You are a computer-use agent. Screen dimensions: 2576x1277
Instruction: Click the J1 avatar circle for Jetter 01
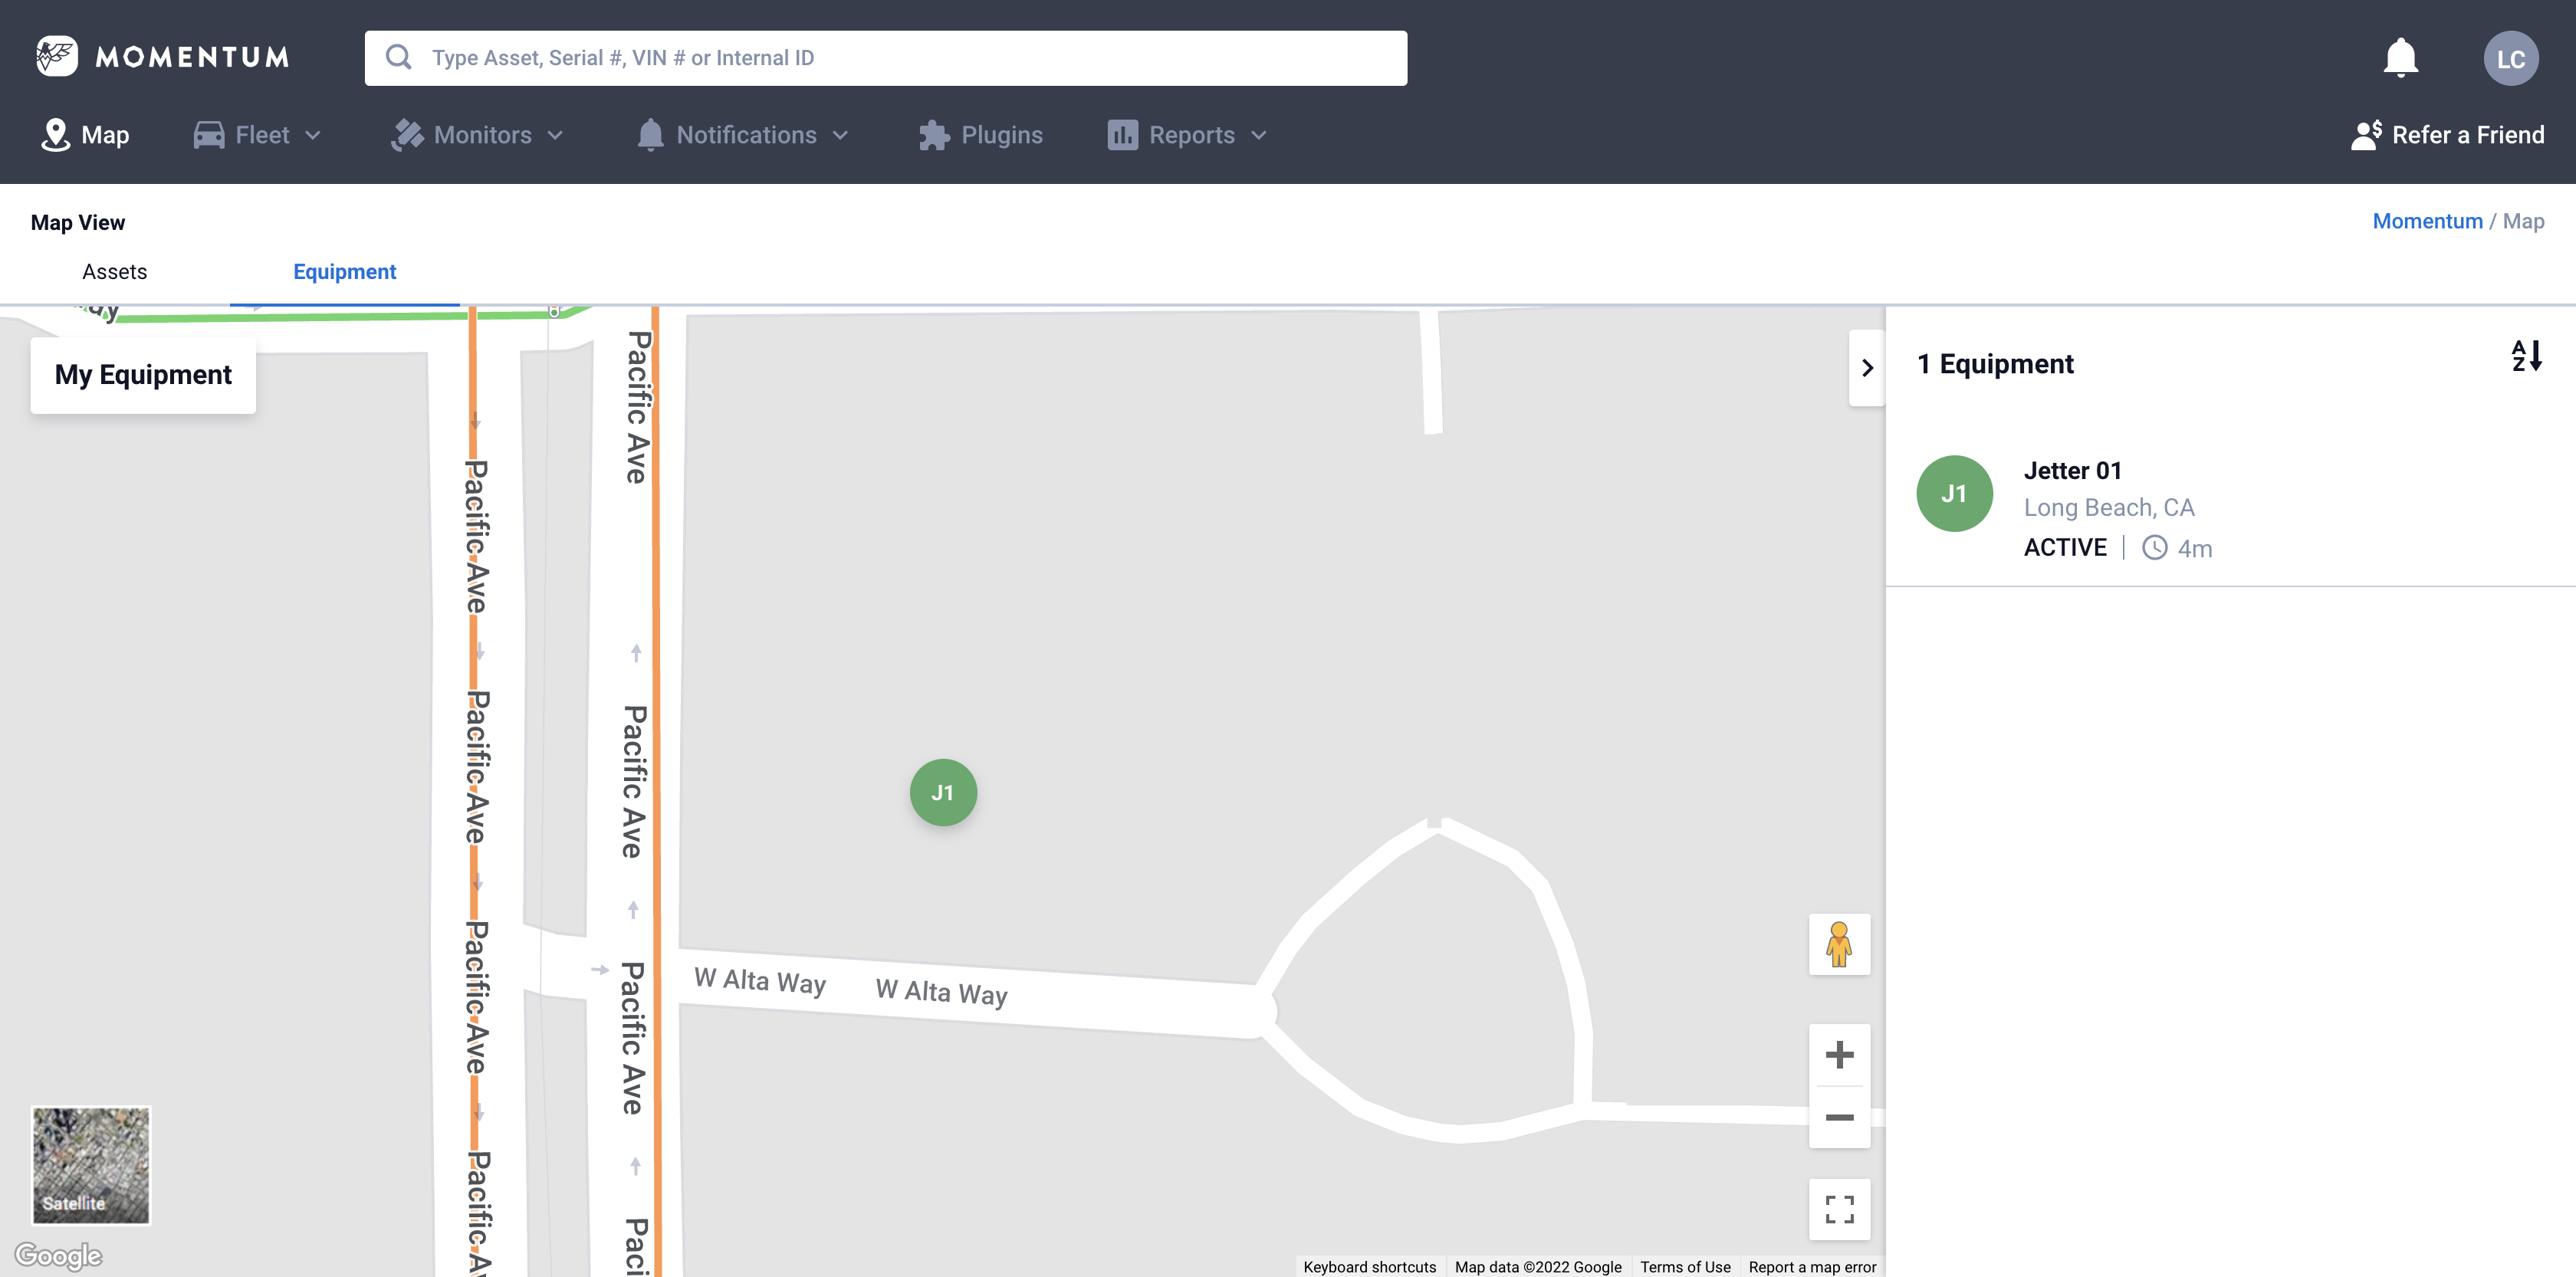coord(1954,492)
